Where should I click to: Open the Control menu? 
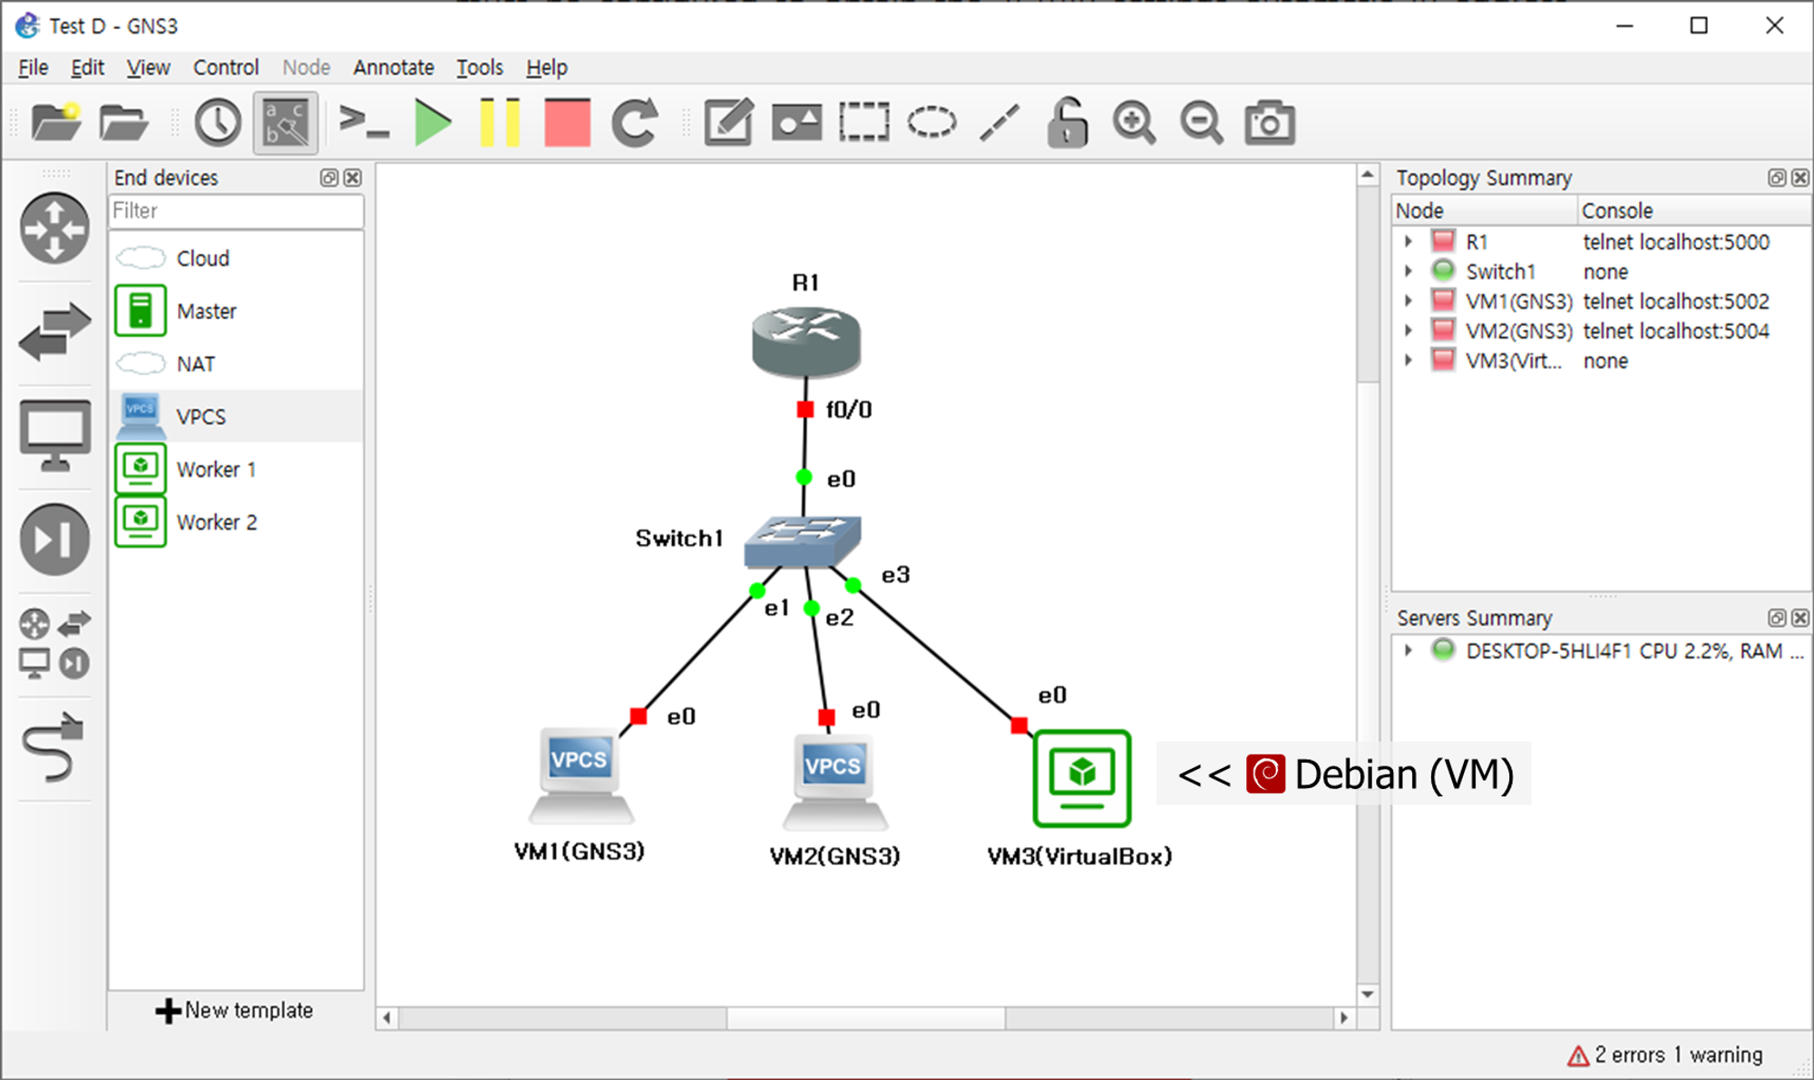(x=226, y=67)
